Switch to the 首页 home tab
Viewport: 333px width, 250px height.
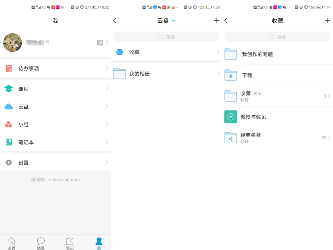click(12, 243)
